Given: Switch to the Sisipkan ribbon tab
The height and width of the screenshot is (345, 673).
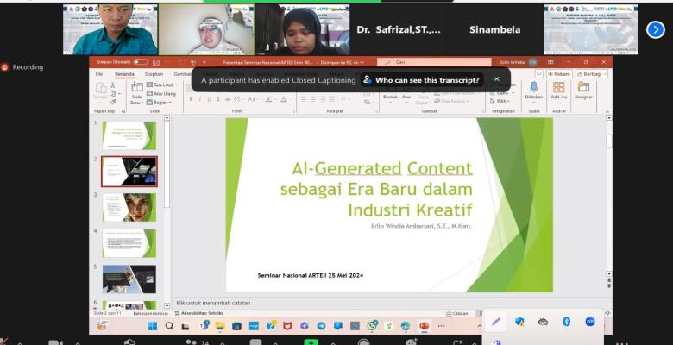Looking at the screenshot, I should 154,74.
